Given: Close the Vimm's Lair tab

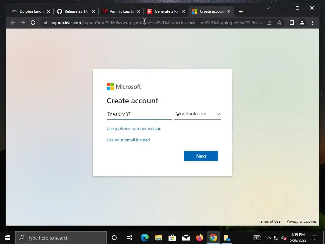Looking at the screenshot, I should (139, 11).
